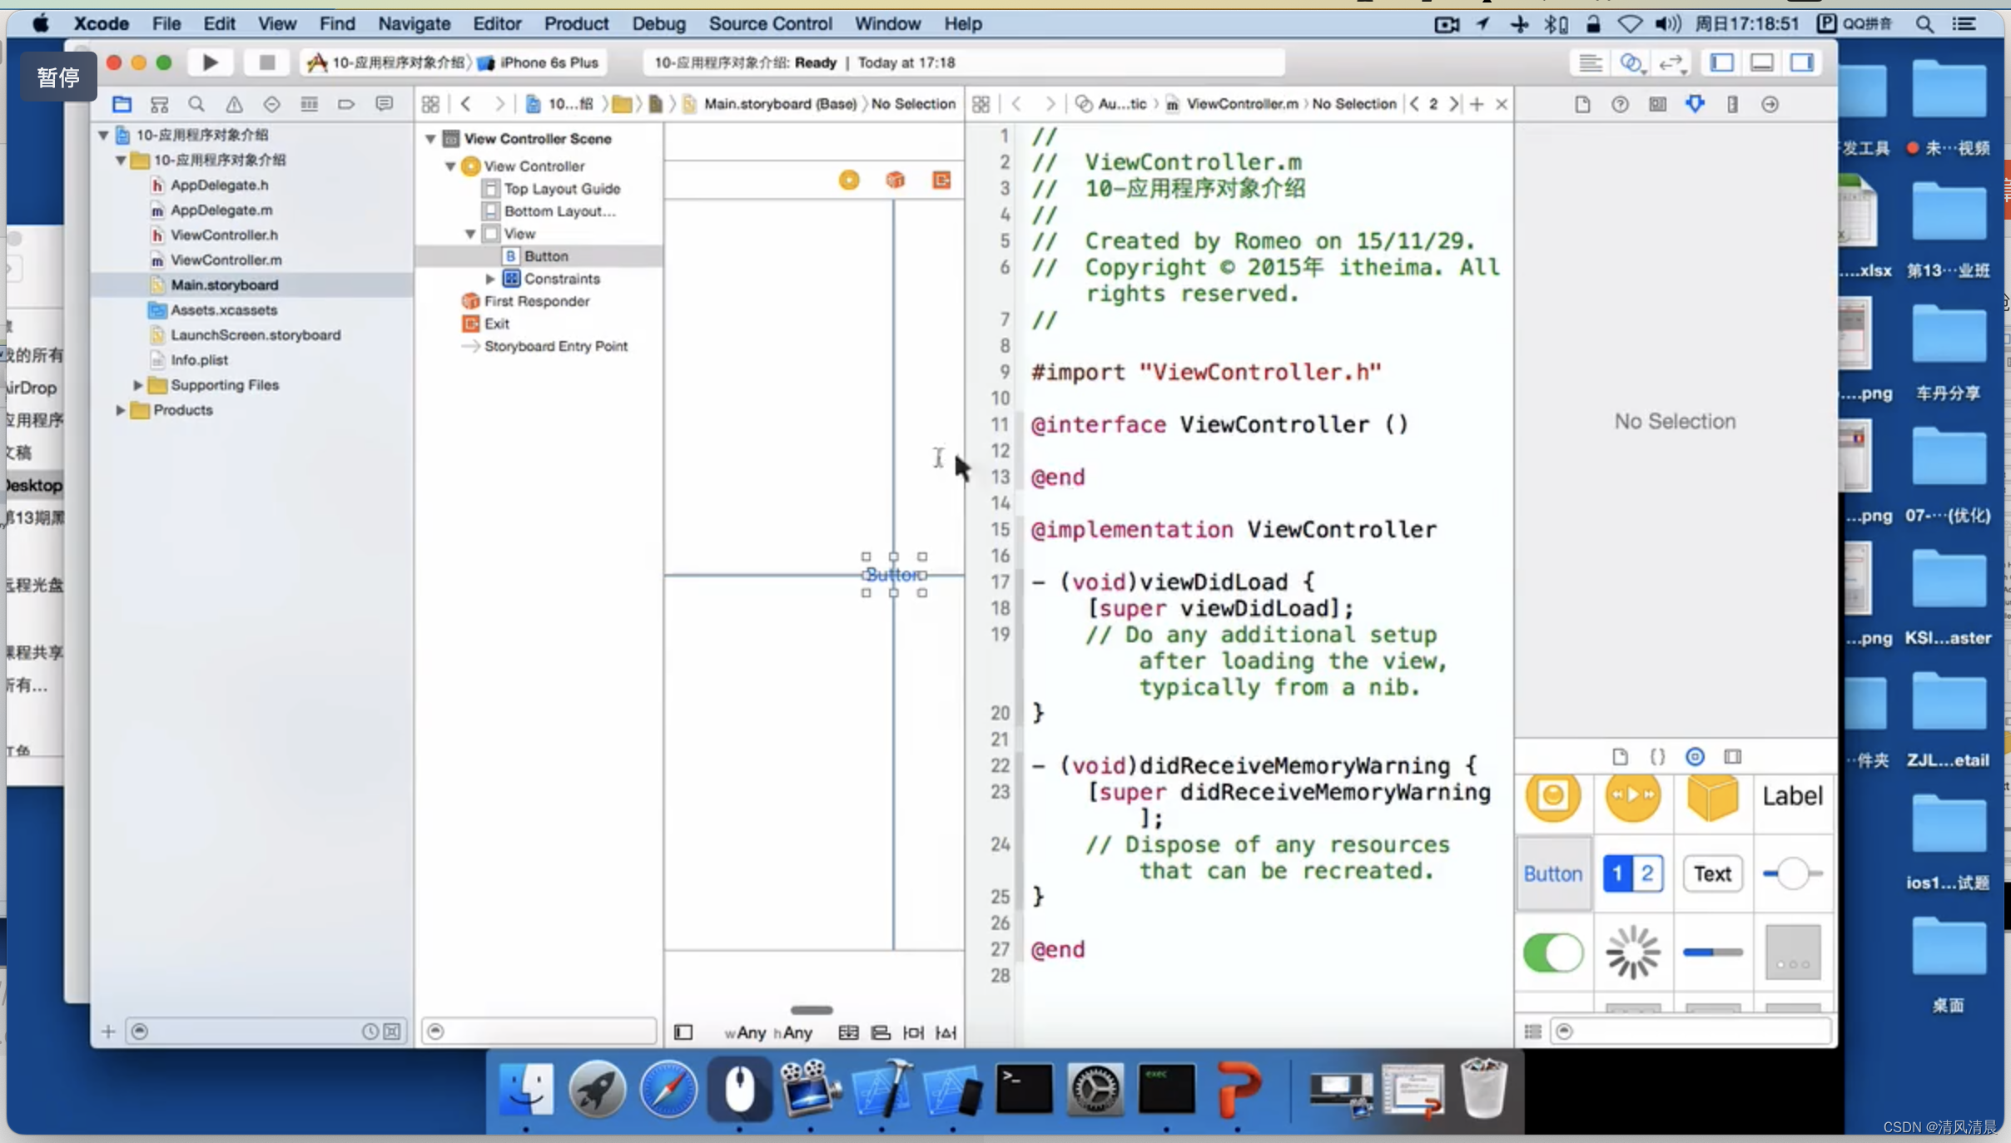Expand the 10-应用程序对象介绍 group
This screenshot has height=1143, width=2011.
[x=122, y=159]
